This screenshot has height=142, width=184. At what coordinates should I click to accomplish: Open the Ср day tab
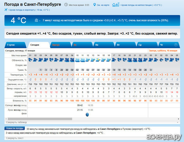click(147, 45)
